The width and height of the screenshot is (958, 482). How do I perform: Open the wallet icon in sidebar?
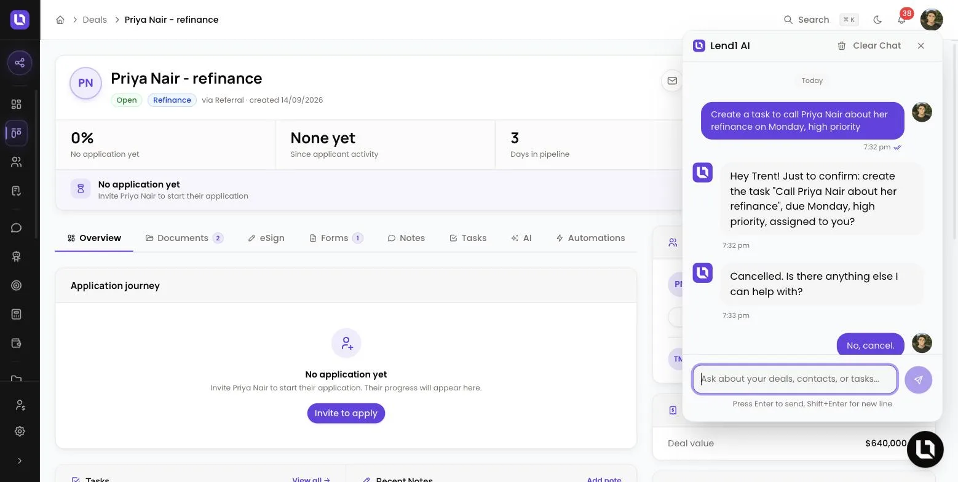coord(17,343)
